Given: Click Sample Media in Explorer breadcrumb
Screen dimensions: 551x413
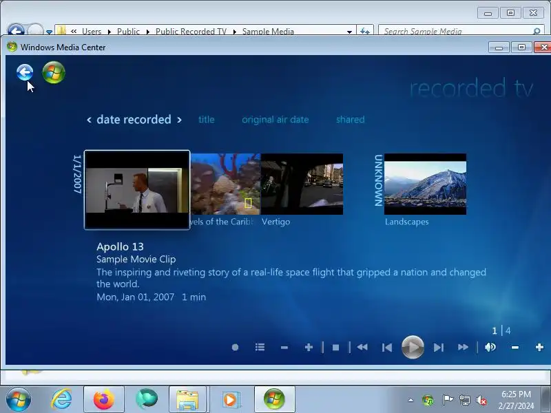Looking at the screenshot, I should click(x=268, y=31).
